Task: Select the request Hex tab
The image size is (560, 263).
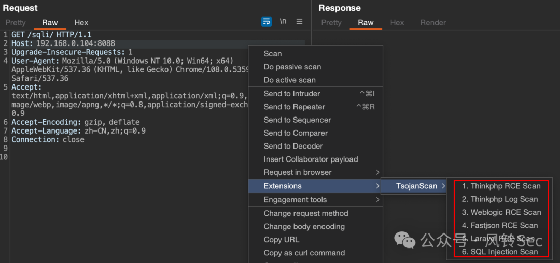Action: 81,23
